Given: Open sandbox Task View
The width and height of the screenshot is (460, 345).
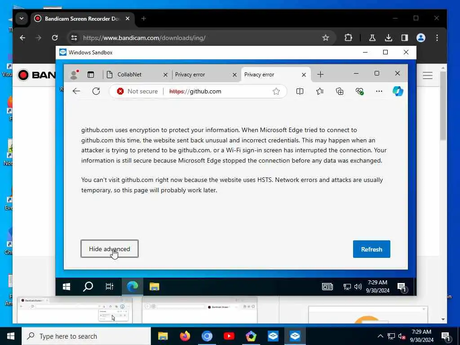Looking at the screenshot, I should pos(110,287).
